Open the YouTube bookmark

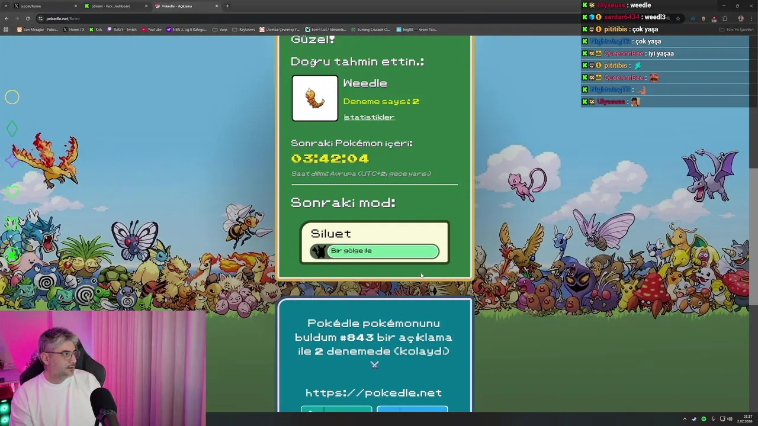(152, 29)
